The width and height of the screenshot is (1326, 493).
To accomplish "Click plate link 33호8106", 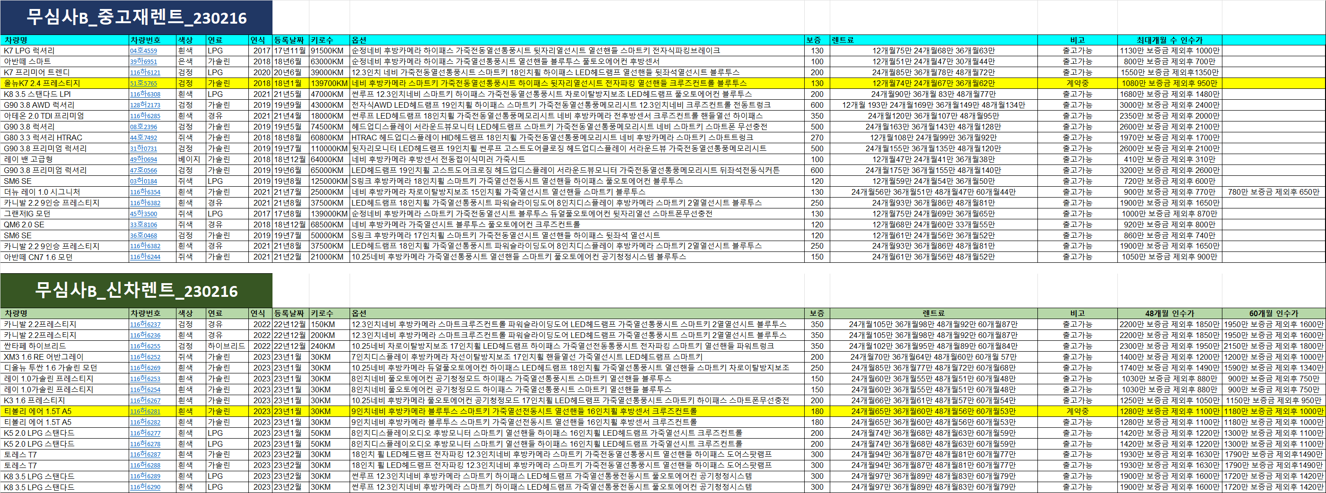I will (144, 225).
